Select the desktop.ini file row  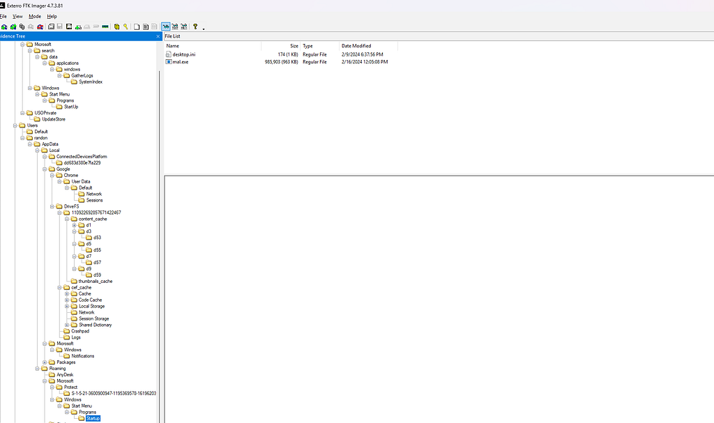pos(278,54)
